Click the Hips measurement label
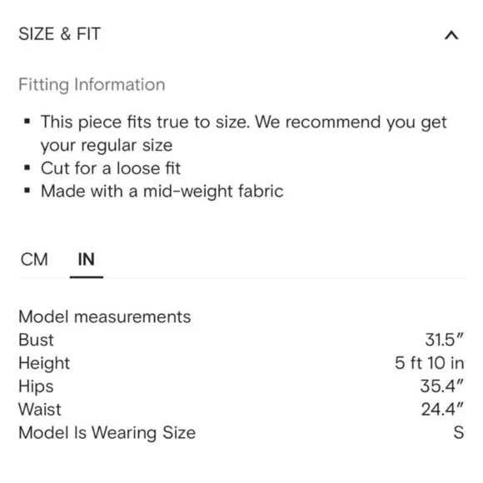The image size is (483, 483). 36,387
